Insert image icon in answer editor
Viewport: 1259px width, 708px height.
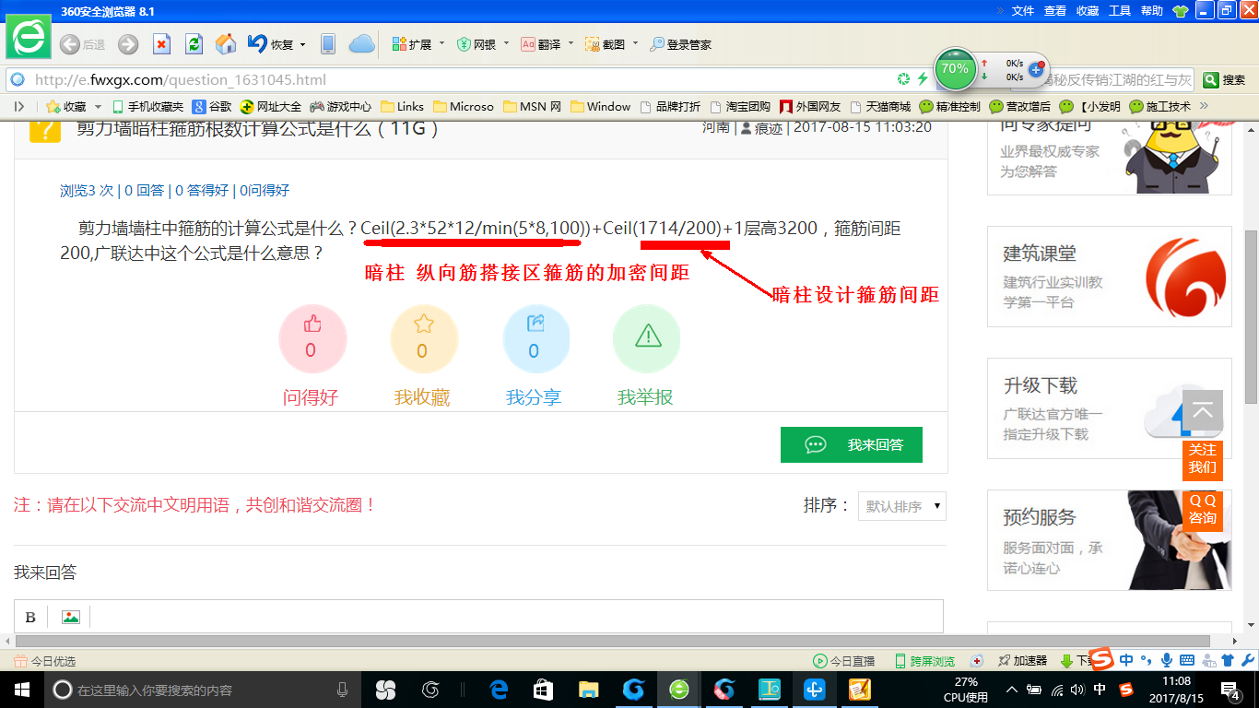tap(71, 617)
